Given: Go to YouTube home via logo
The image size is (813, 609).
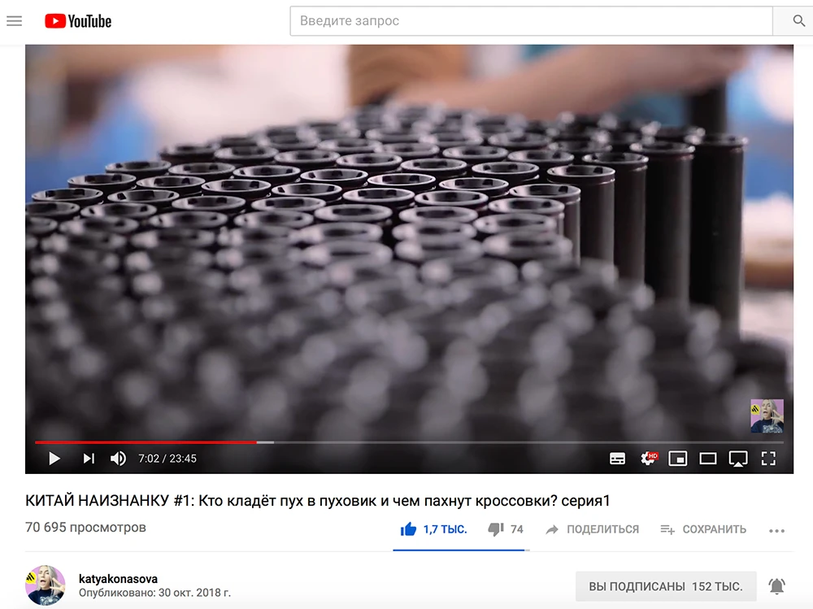Looking at the screenshot, I should (x=78, y=21).
